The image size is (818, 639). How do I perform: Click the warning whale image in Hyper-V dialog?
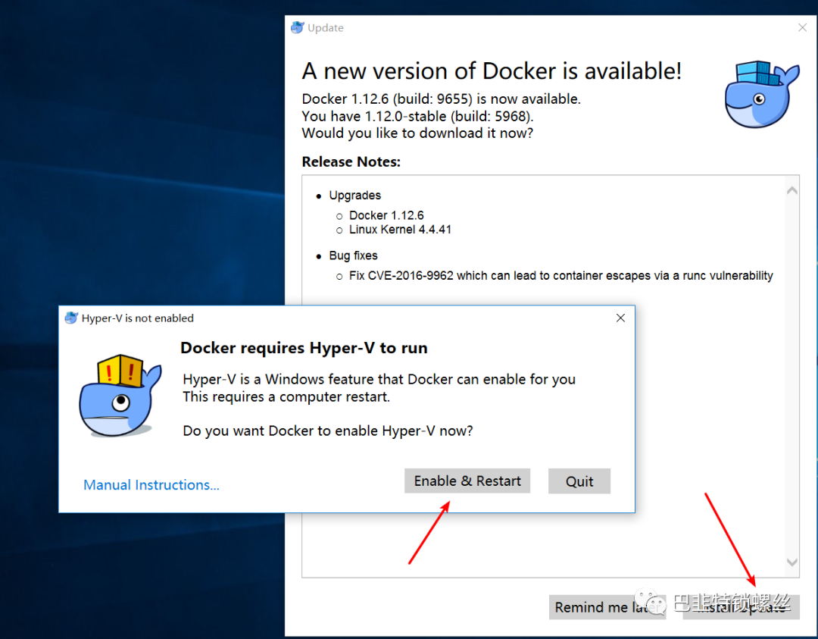[x=120, y=395]
